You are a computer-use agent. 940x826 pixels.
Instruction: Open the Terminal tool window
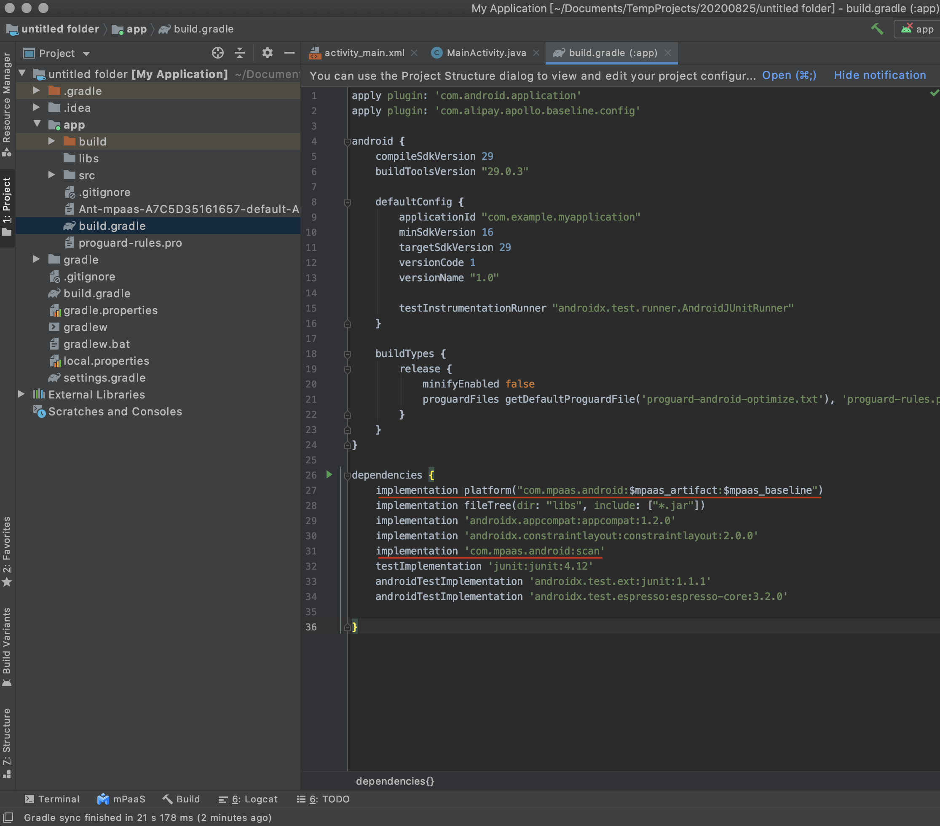click(x=52, y=799)
